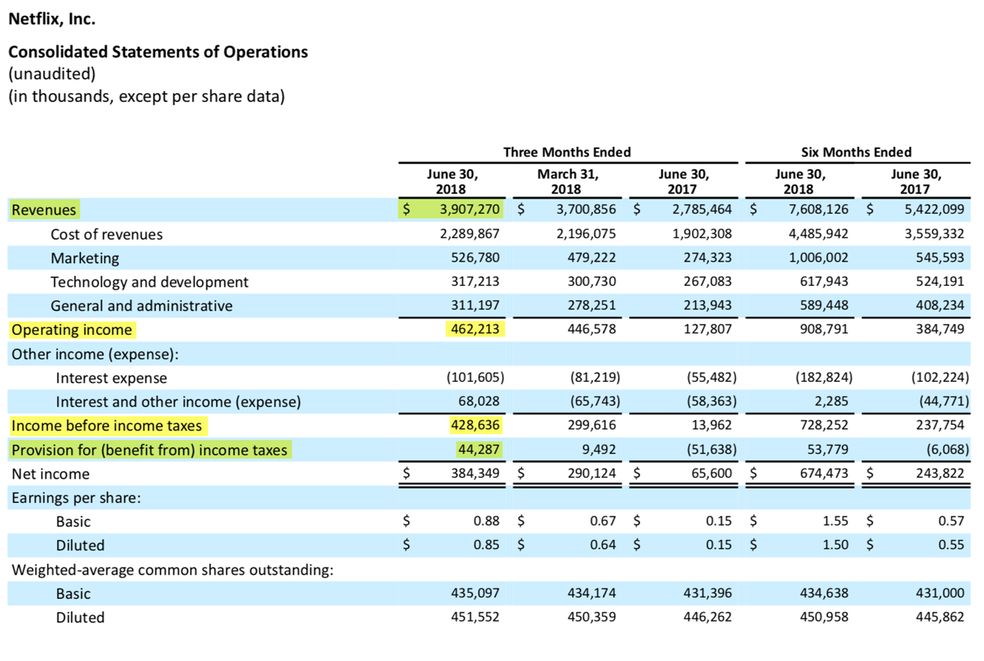The image size is (984, 661).
Task: Select the Marketing row label
Action: tap(85, 258)
